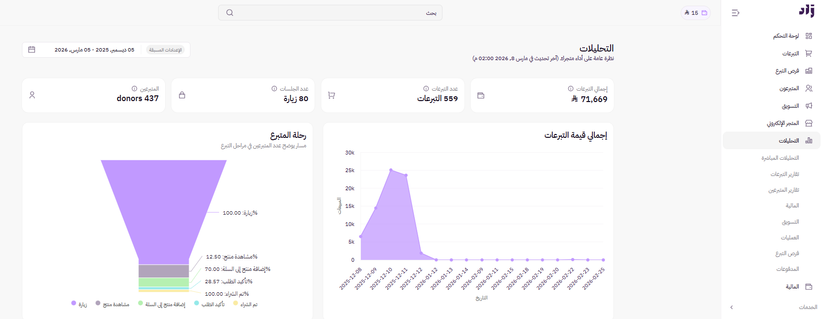Screen dimensions: 822x319
Task: Toggle the تم الشراء legend item
Action: click(245, 304)
